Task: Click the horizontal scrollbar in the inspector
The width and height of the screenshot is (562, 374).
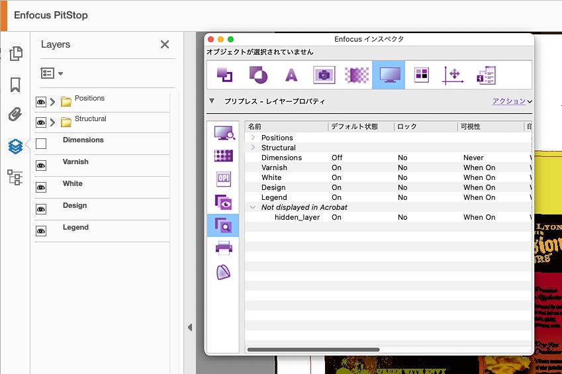Action: coord(313,350)
